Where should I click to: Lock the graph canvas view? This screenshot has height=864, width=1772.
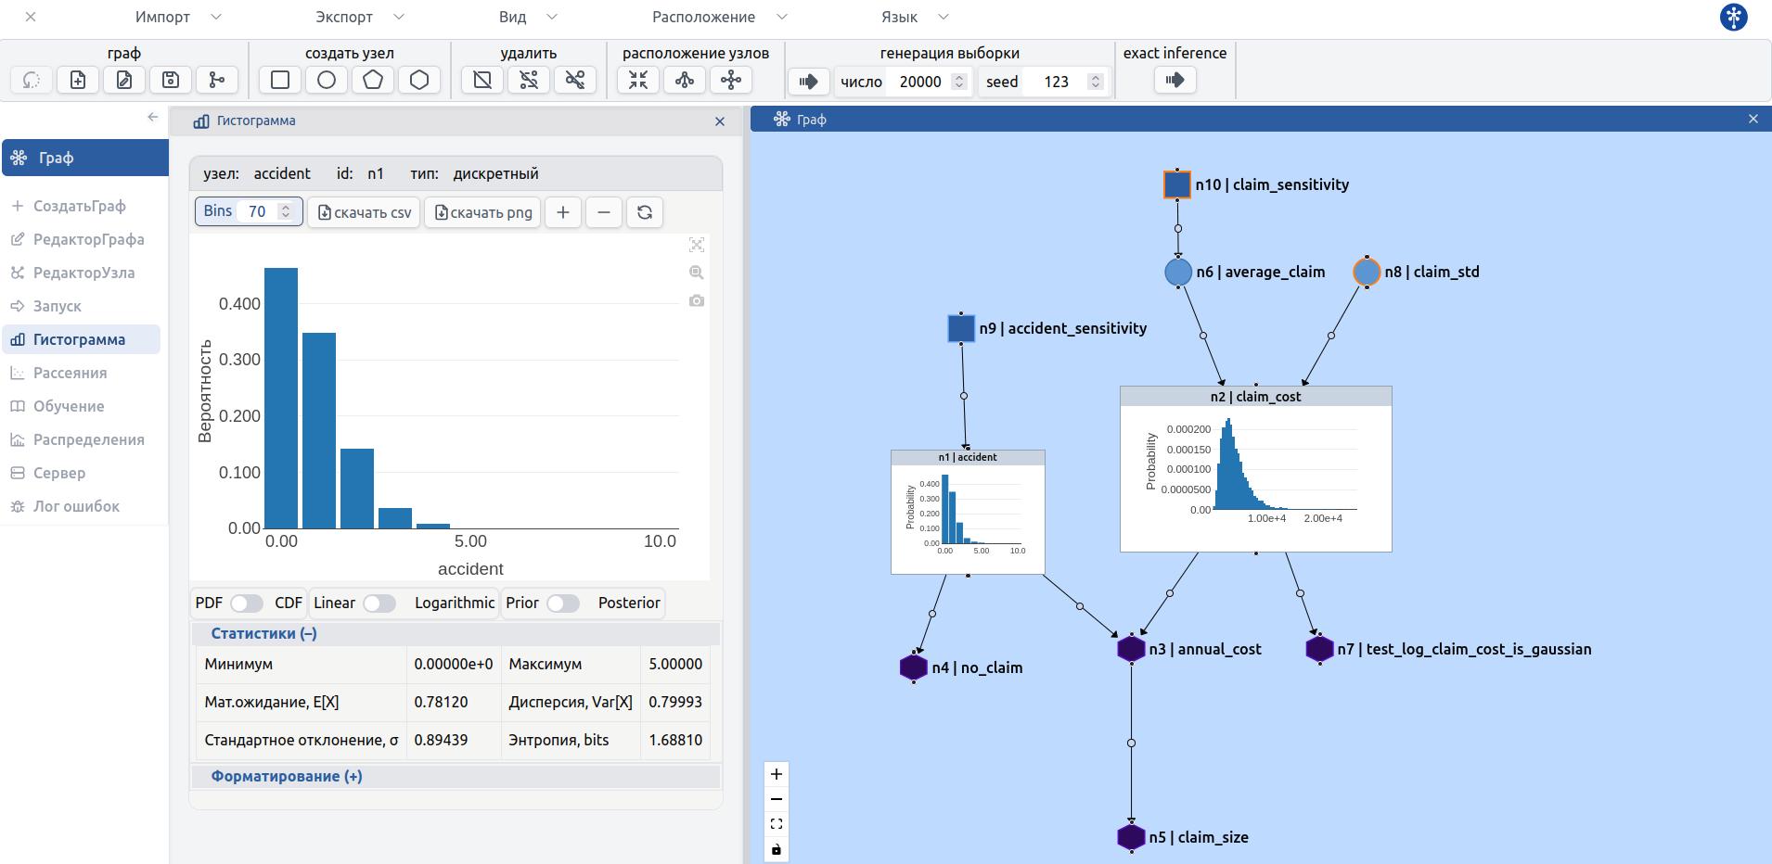pos(777,849)
